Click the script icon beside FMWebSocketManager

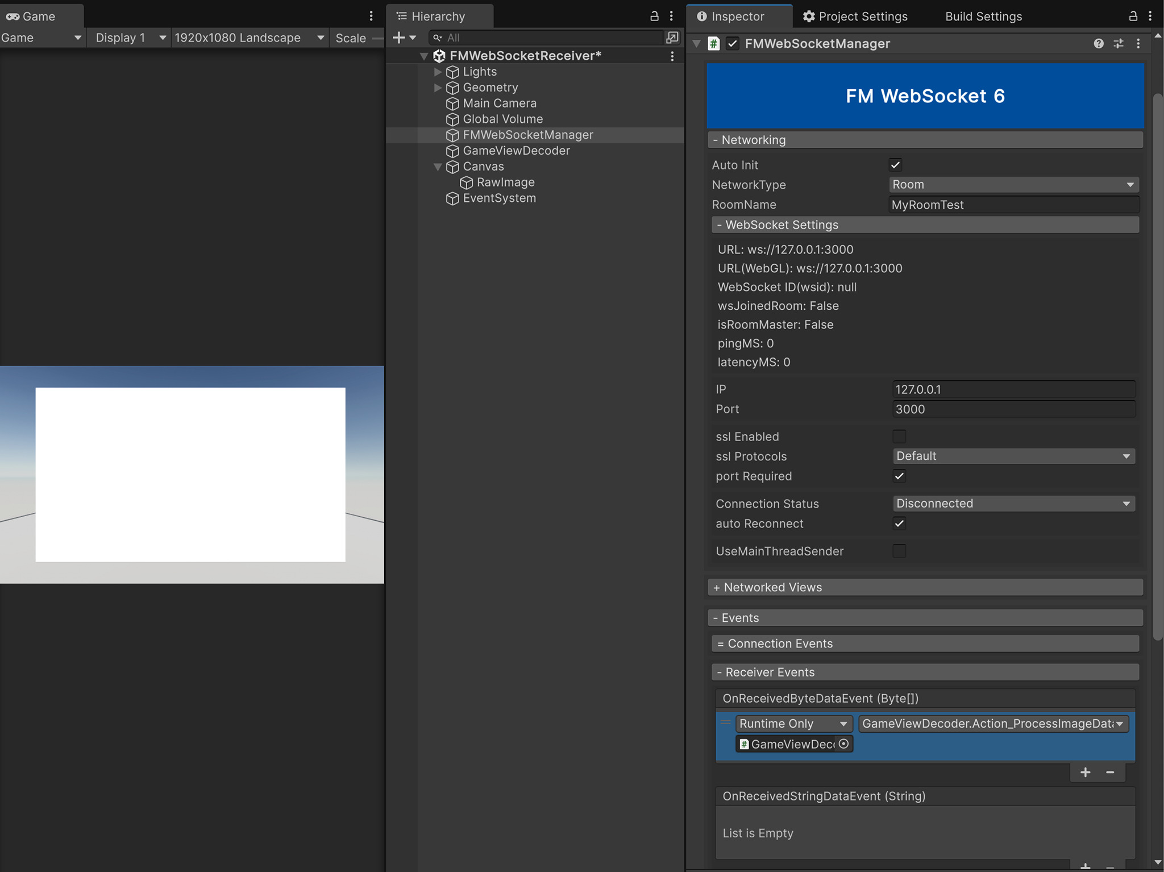pyautogui.click(x=713, y=43)
